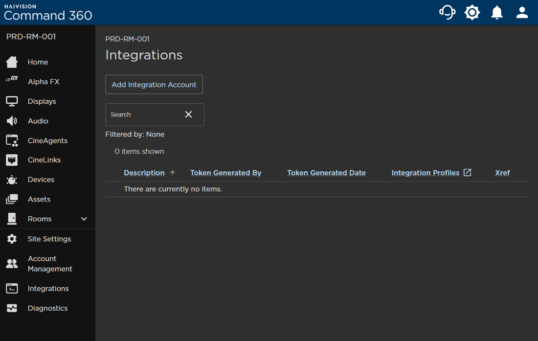Toggle the brightness theme icon
The width and height of the screenshot is (538, 341).
pyautogui.click(x=472, y=12)
